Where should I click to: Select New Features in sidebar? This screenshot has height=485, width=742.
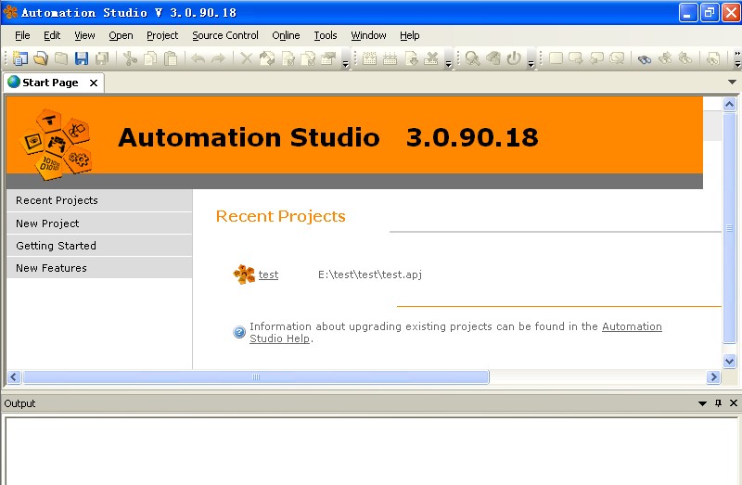click(x=99, y=268)
